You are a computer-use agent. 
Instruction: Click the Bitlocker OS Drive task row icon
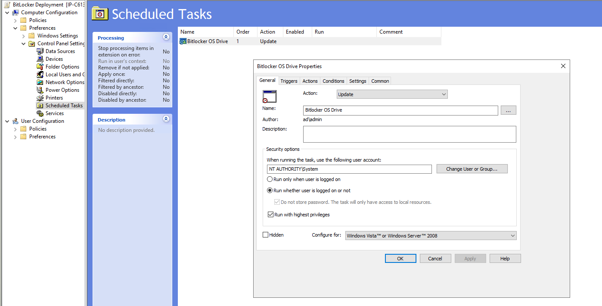183,41
